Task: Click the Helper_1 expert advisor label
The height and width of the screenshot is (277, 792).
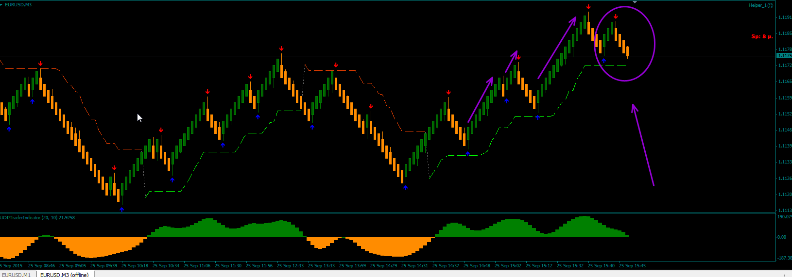Action: point(758,5)
